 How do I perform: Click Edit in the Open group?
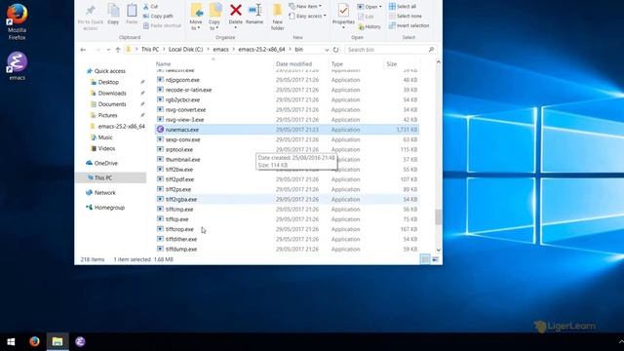click(367, 17)
